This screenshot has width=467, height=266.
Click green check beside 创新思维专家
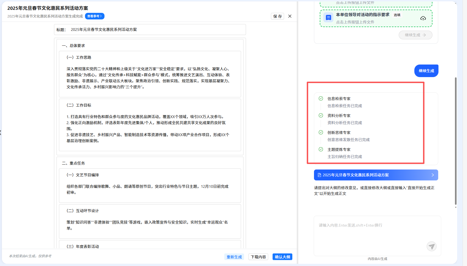pos(321,132)
